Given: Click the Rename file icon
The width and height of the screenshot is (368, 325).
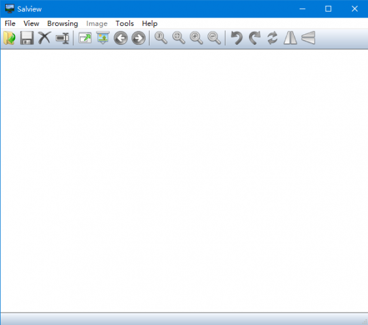Looking at the screenshot, I should (x=62, y=38).
